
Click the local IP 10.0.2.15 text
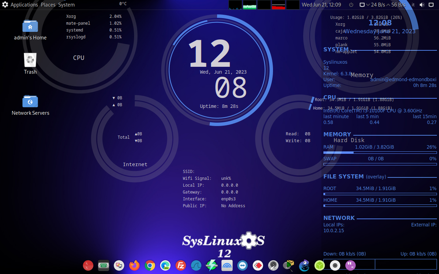(334, 231)
